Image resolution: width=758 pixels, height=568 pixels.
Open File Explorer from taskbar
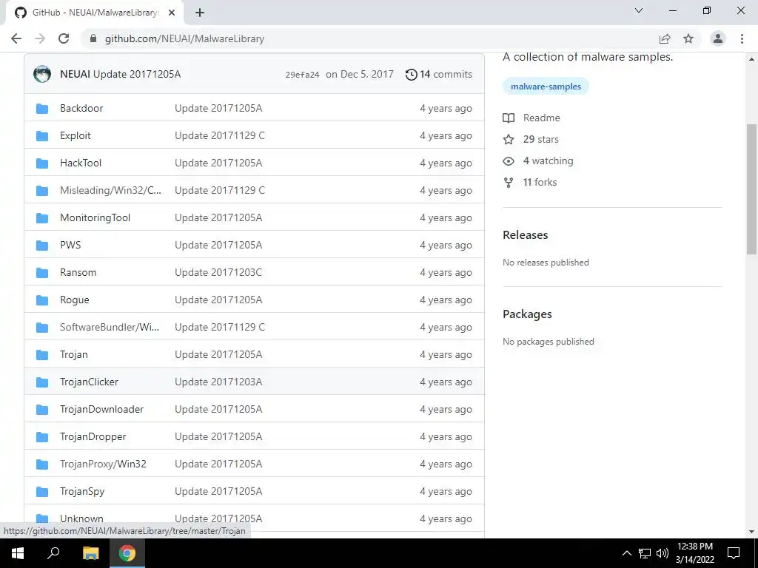click(x=90, y=553)
